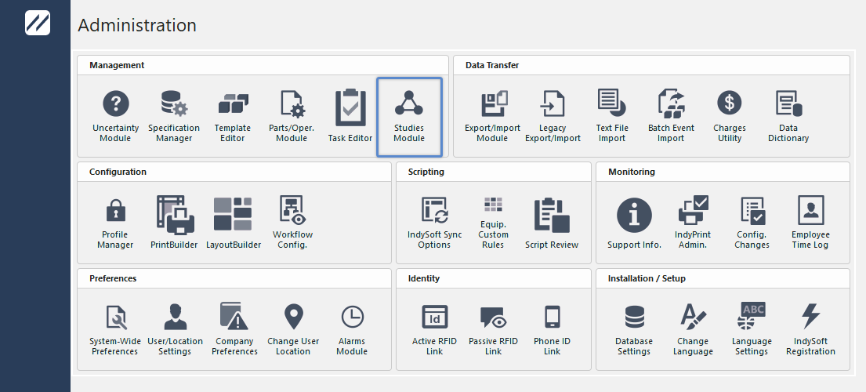
Task: Click the Monitoring section header
Action: (631, 172)
